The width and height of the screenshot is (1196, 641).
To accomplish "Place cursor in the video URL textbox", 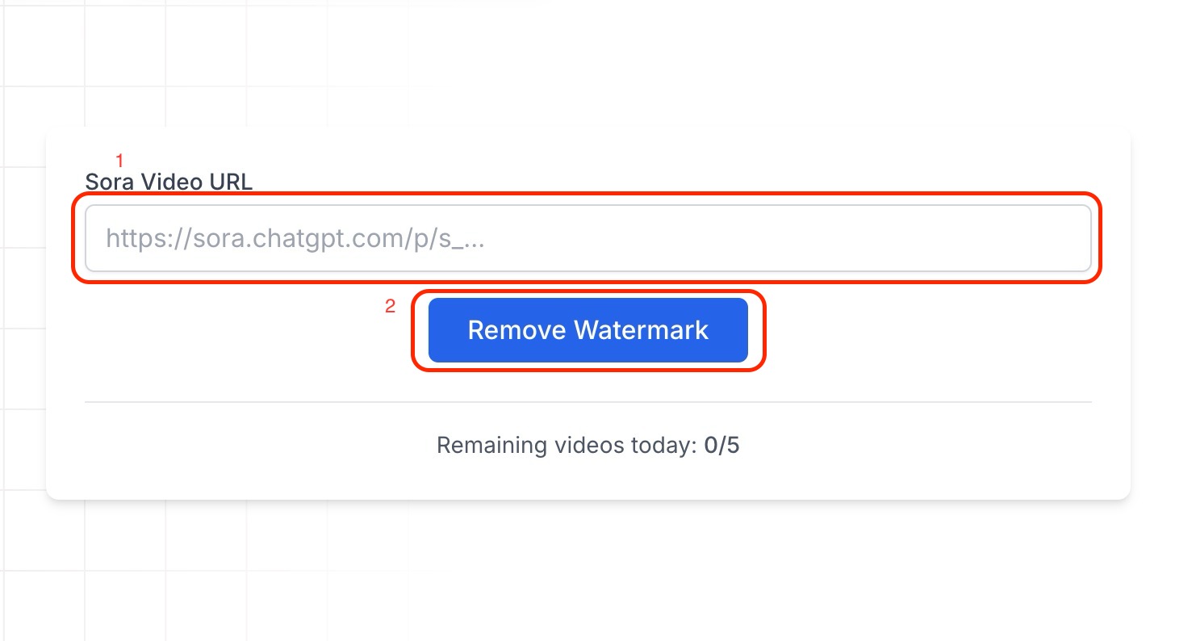I will coord(588,238).
